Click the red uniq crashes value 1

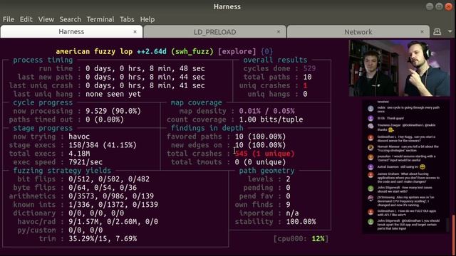305,85
